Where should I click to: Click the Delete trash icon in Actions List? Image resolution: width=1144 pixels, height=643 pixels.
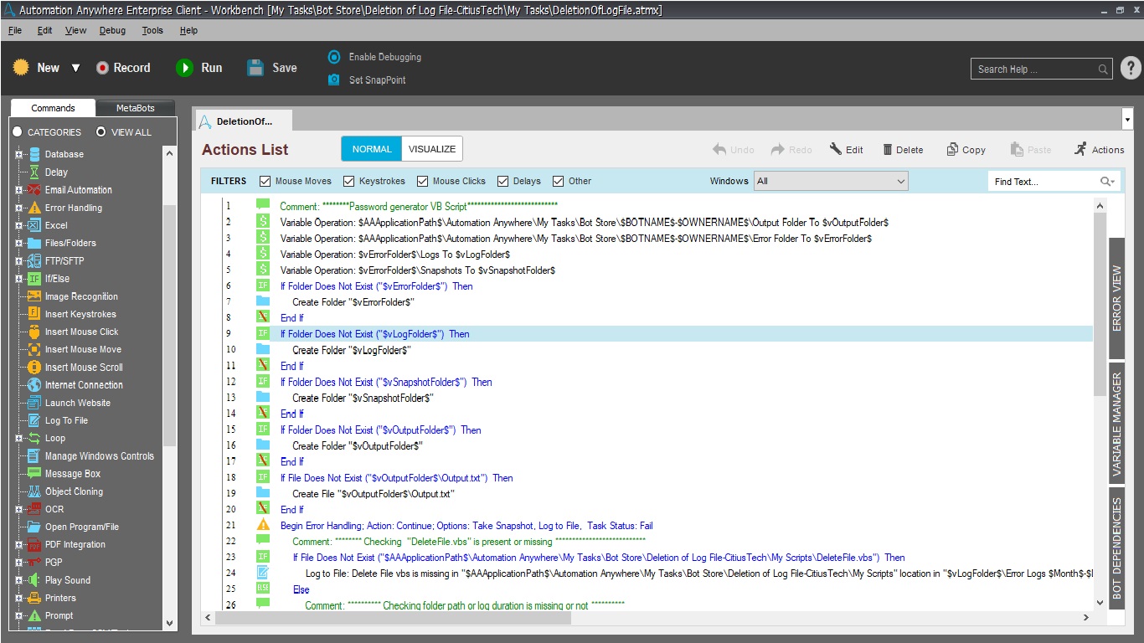pos(888,150)
